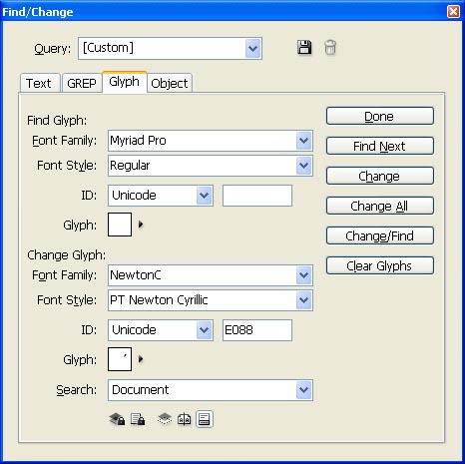Close the Find/Change dialog
Screen dimensions: 465x464
[x=453, y=12]
